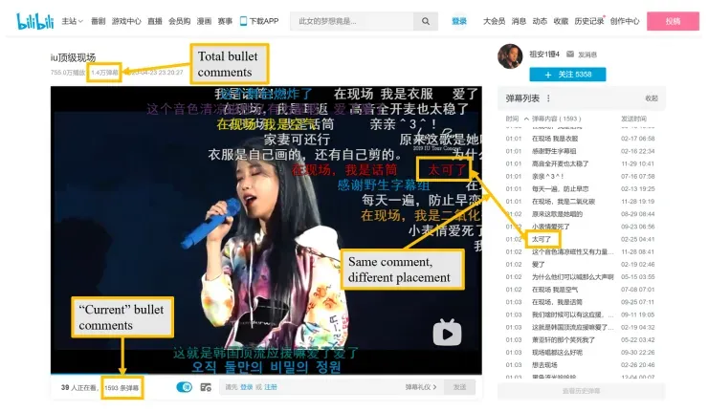Sort list by 时间 column arrow
Screen dimensions: 708x412
click(x=526, y=119)
